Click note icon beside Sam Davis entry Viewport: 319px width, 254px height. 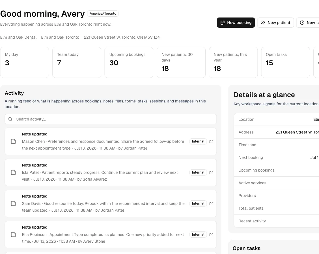tap(13, 203)
